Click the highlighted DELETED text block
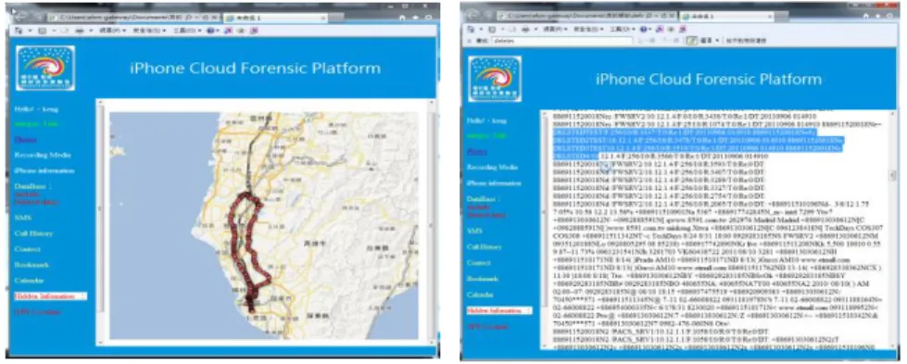Image resolution: width=907 pixels, height=364 pixels. 699,144
